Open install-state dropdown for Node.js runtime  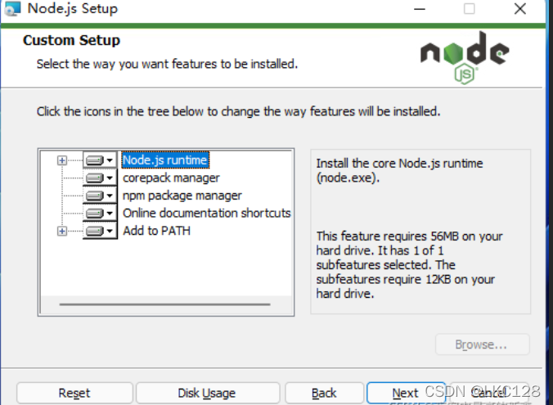click(x=100, y=160)
